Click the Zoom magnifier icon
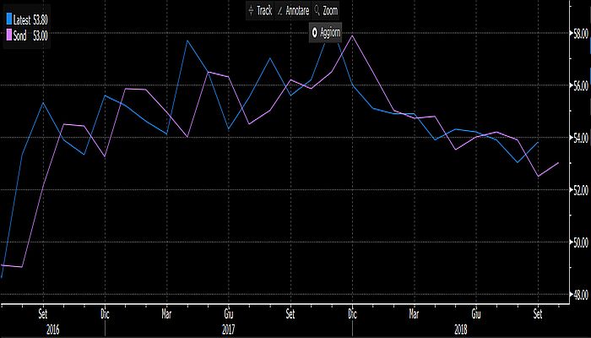This screenshot has height=338, width=591. 317,11
